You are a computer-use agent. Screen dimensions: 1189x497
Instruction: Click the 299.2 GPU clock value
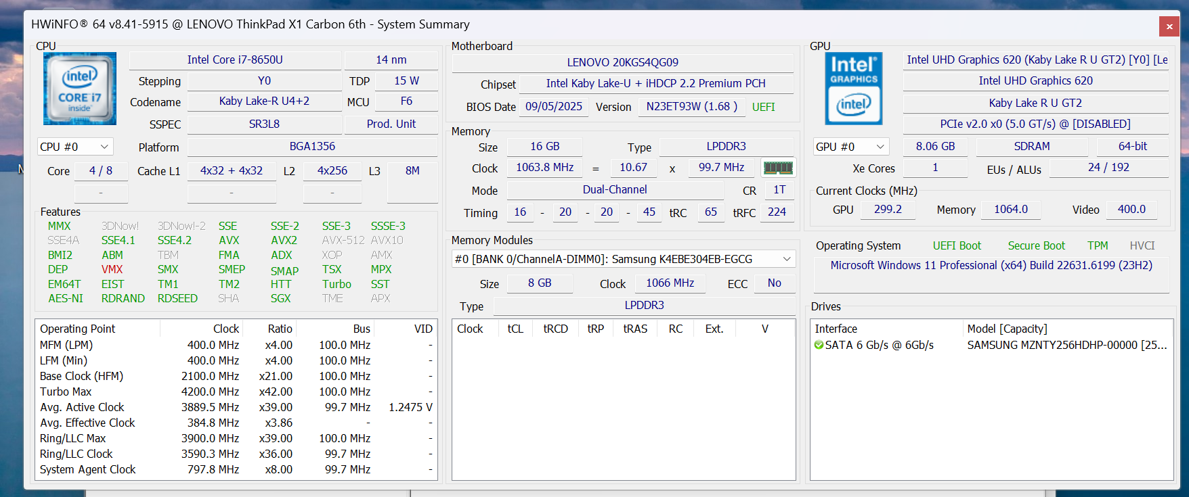(888, 209)
